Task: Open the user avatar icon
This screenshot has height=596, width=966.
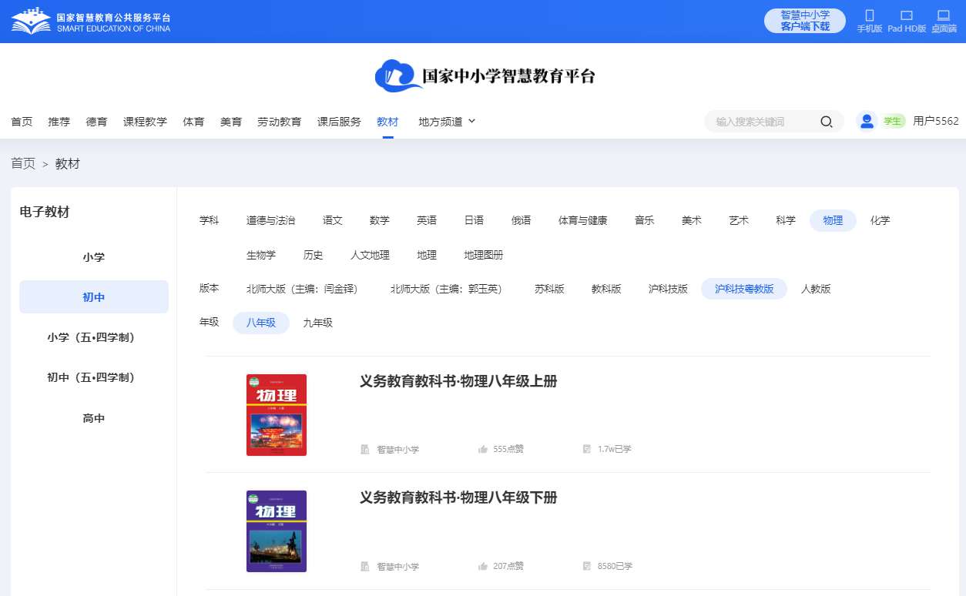Action: coord(867,121)
